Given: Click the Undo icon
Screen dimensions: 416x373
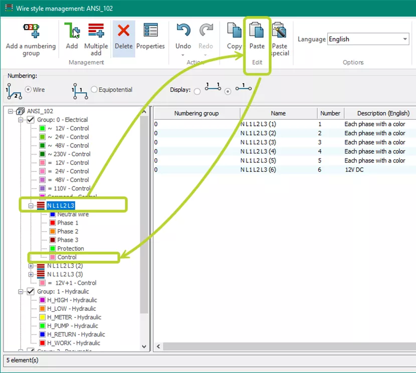Looking at the screenshot, I should pyautogui.click(x=182, y=31).
